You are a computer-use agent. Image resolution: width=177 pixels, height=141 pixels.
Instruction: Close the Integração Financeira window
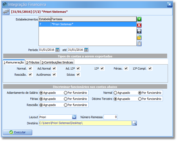(170, 5)
